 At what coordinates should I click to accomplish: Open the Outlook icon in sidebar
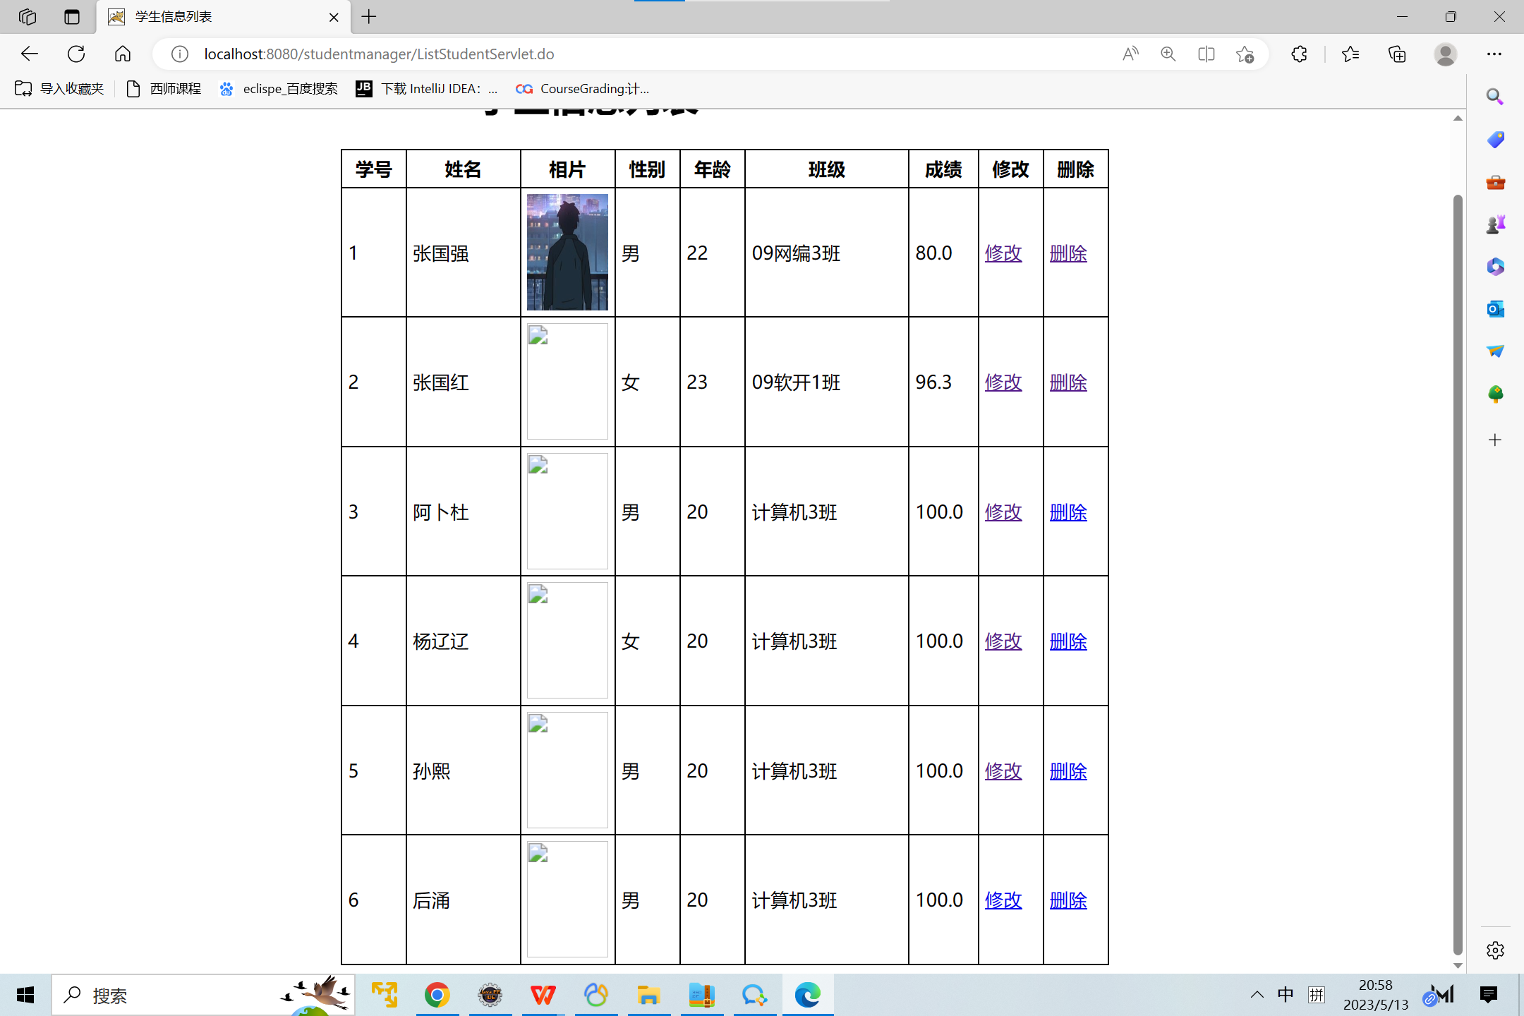pyautogui.click(x=1495, y=309)
